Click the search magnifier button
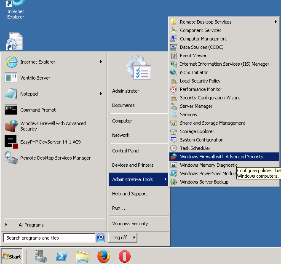The height and width of the screenshot is (264, 281). click(x=101, y=237)
